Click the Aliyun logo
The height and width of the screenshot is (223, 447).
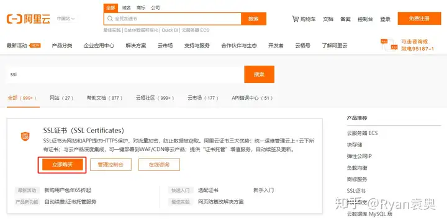click(28, 19)
